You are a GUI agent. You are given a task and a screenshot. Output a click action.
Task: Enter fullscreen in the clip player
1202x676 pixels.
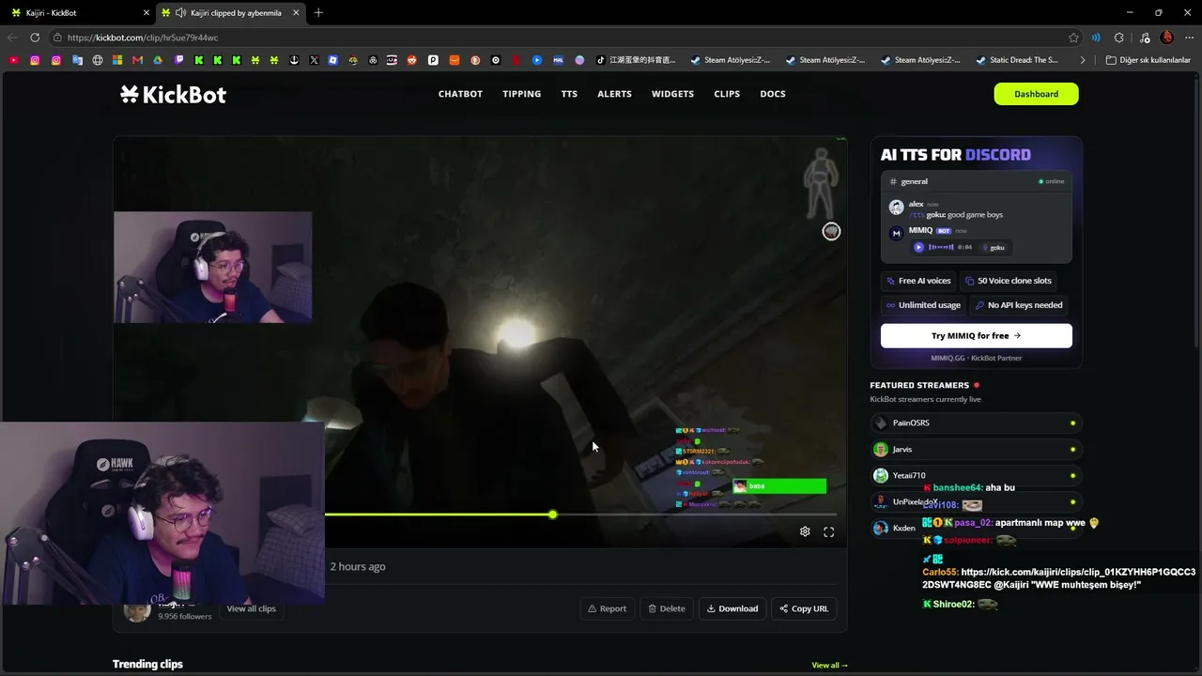829,531
